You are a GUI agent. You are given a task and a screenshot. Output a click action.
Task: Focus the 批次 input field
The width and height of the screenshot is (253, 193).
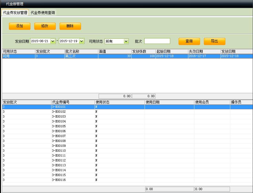click(157, 41)
